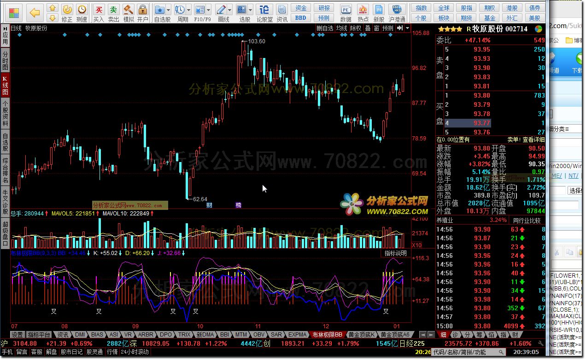Expand the 自选股 dropdown arrow

[169, 10]
